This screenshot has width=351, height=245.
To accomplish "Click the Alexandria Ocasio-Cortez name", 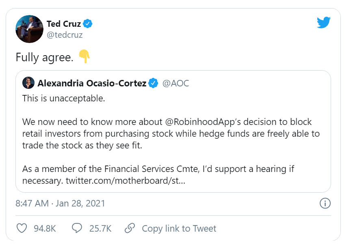I will (x=92, y=84).
